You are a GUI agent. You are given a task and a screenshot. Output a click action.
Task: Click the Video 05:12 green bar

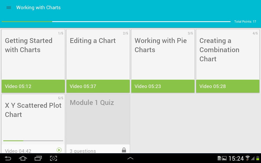[x=33, y=86]
